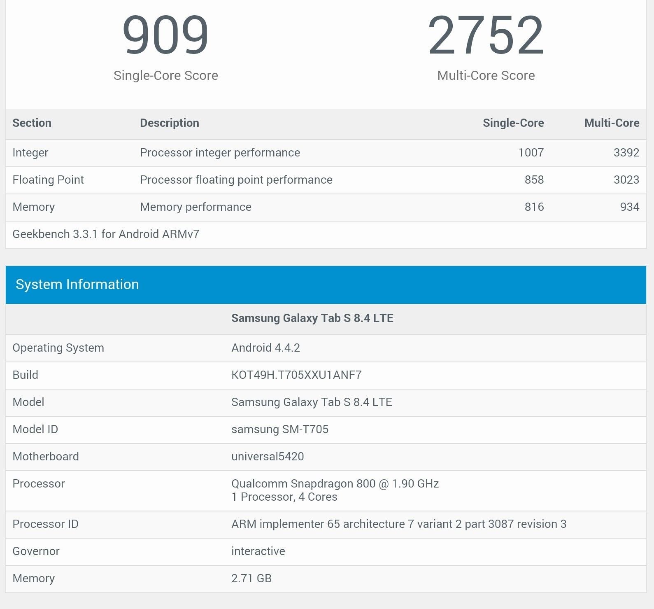
Task: Select 'Qualcomm Snapdragon 800 @ 1.90 GHz' text
Action: tap(335, 484)
